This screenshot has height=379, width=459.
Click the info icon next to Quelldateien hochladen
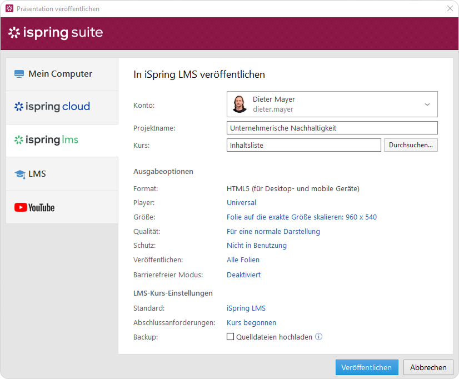click(x=319, y=337)
